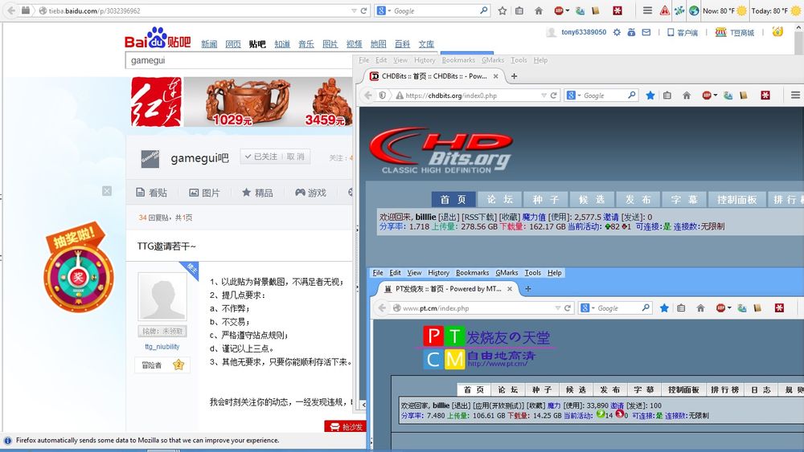Click 魔力值 link on CHDBits
The width and height of the screenshot is (804, 452).
coord(534,217)
